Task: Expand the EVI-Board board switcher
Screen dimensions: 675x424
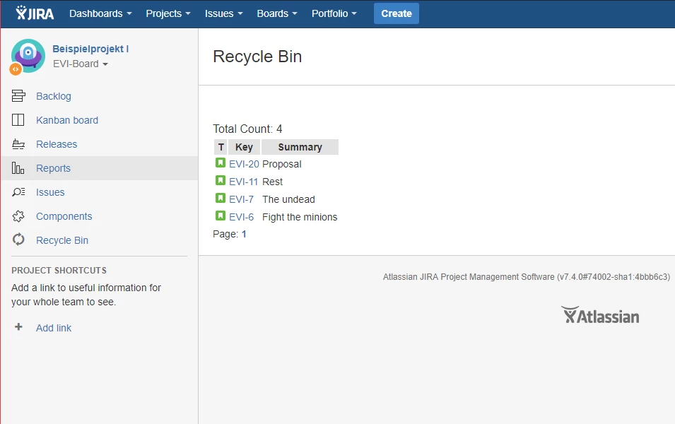Action: (x=80, y=64)
